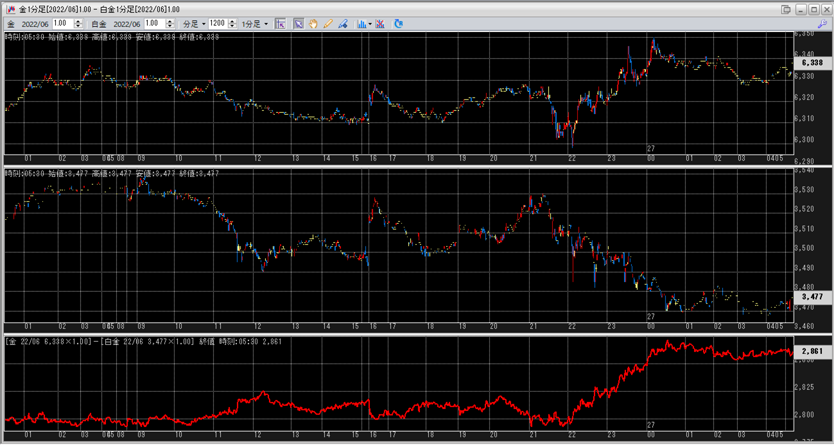Viewport: 834px width, 445px height.
Task: Increase gold multiplier with up stepper arrow
Action: coord(78,21)
